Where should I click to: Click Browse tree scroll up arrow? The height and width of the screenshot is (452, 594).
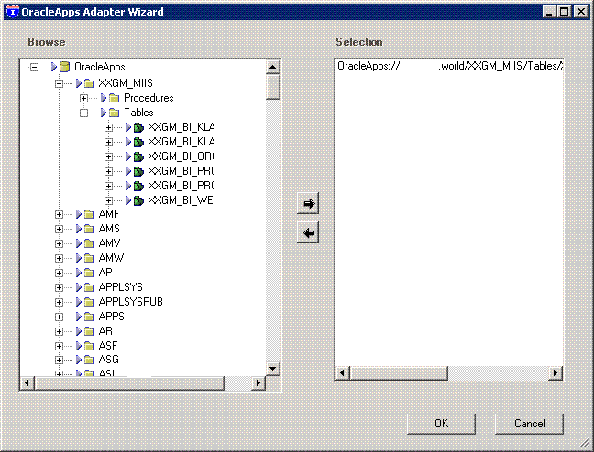(x=273, y=68)
